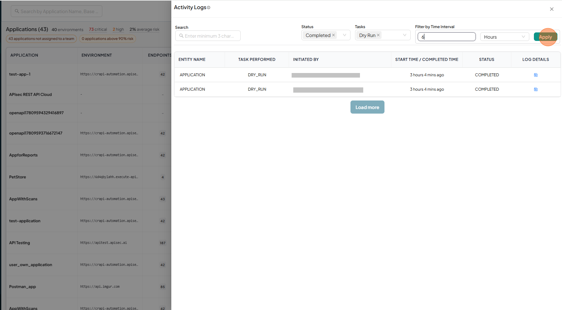The image size is (562, 310).
Task: Open user_own_application row
Action: 30,265
